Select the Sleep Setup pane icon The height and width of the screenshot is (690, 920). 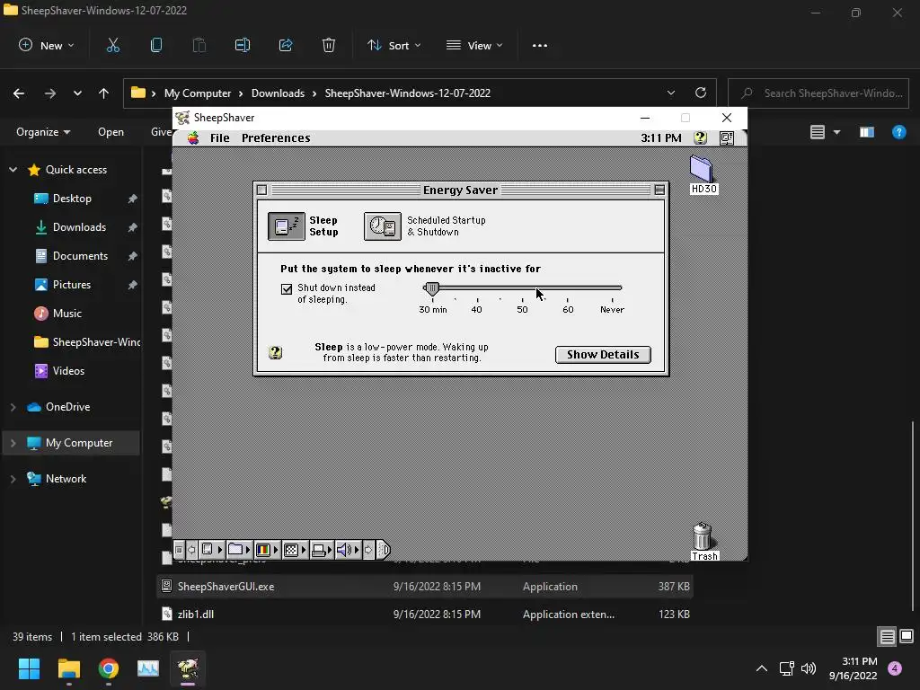pos(287,226)
